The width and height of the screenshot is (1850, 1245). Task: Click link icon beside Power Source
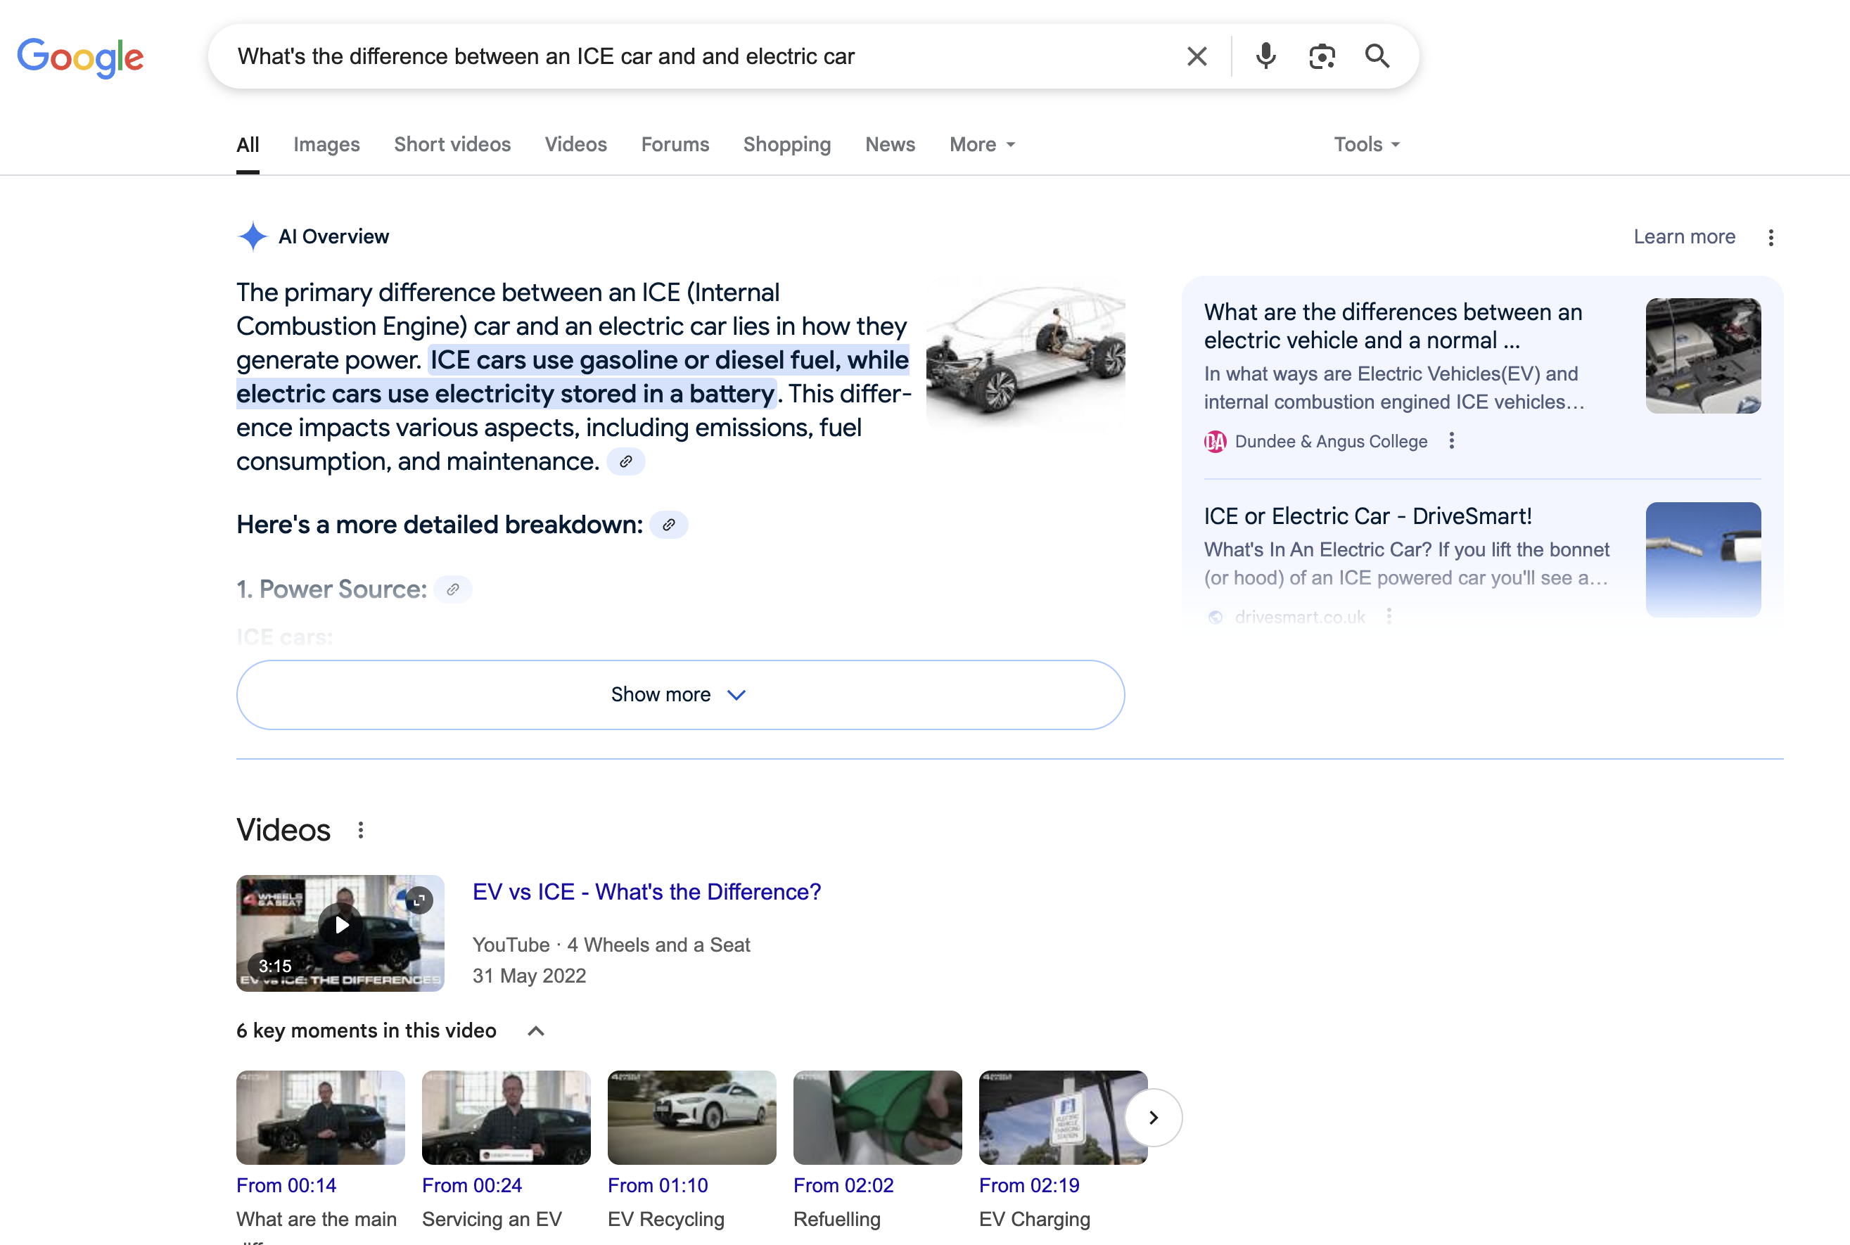[x=452, y=589]
